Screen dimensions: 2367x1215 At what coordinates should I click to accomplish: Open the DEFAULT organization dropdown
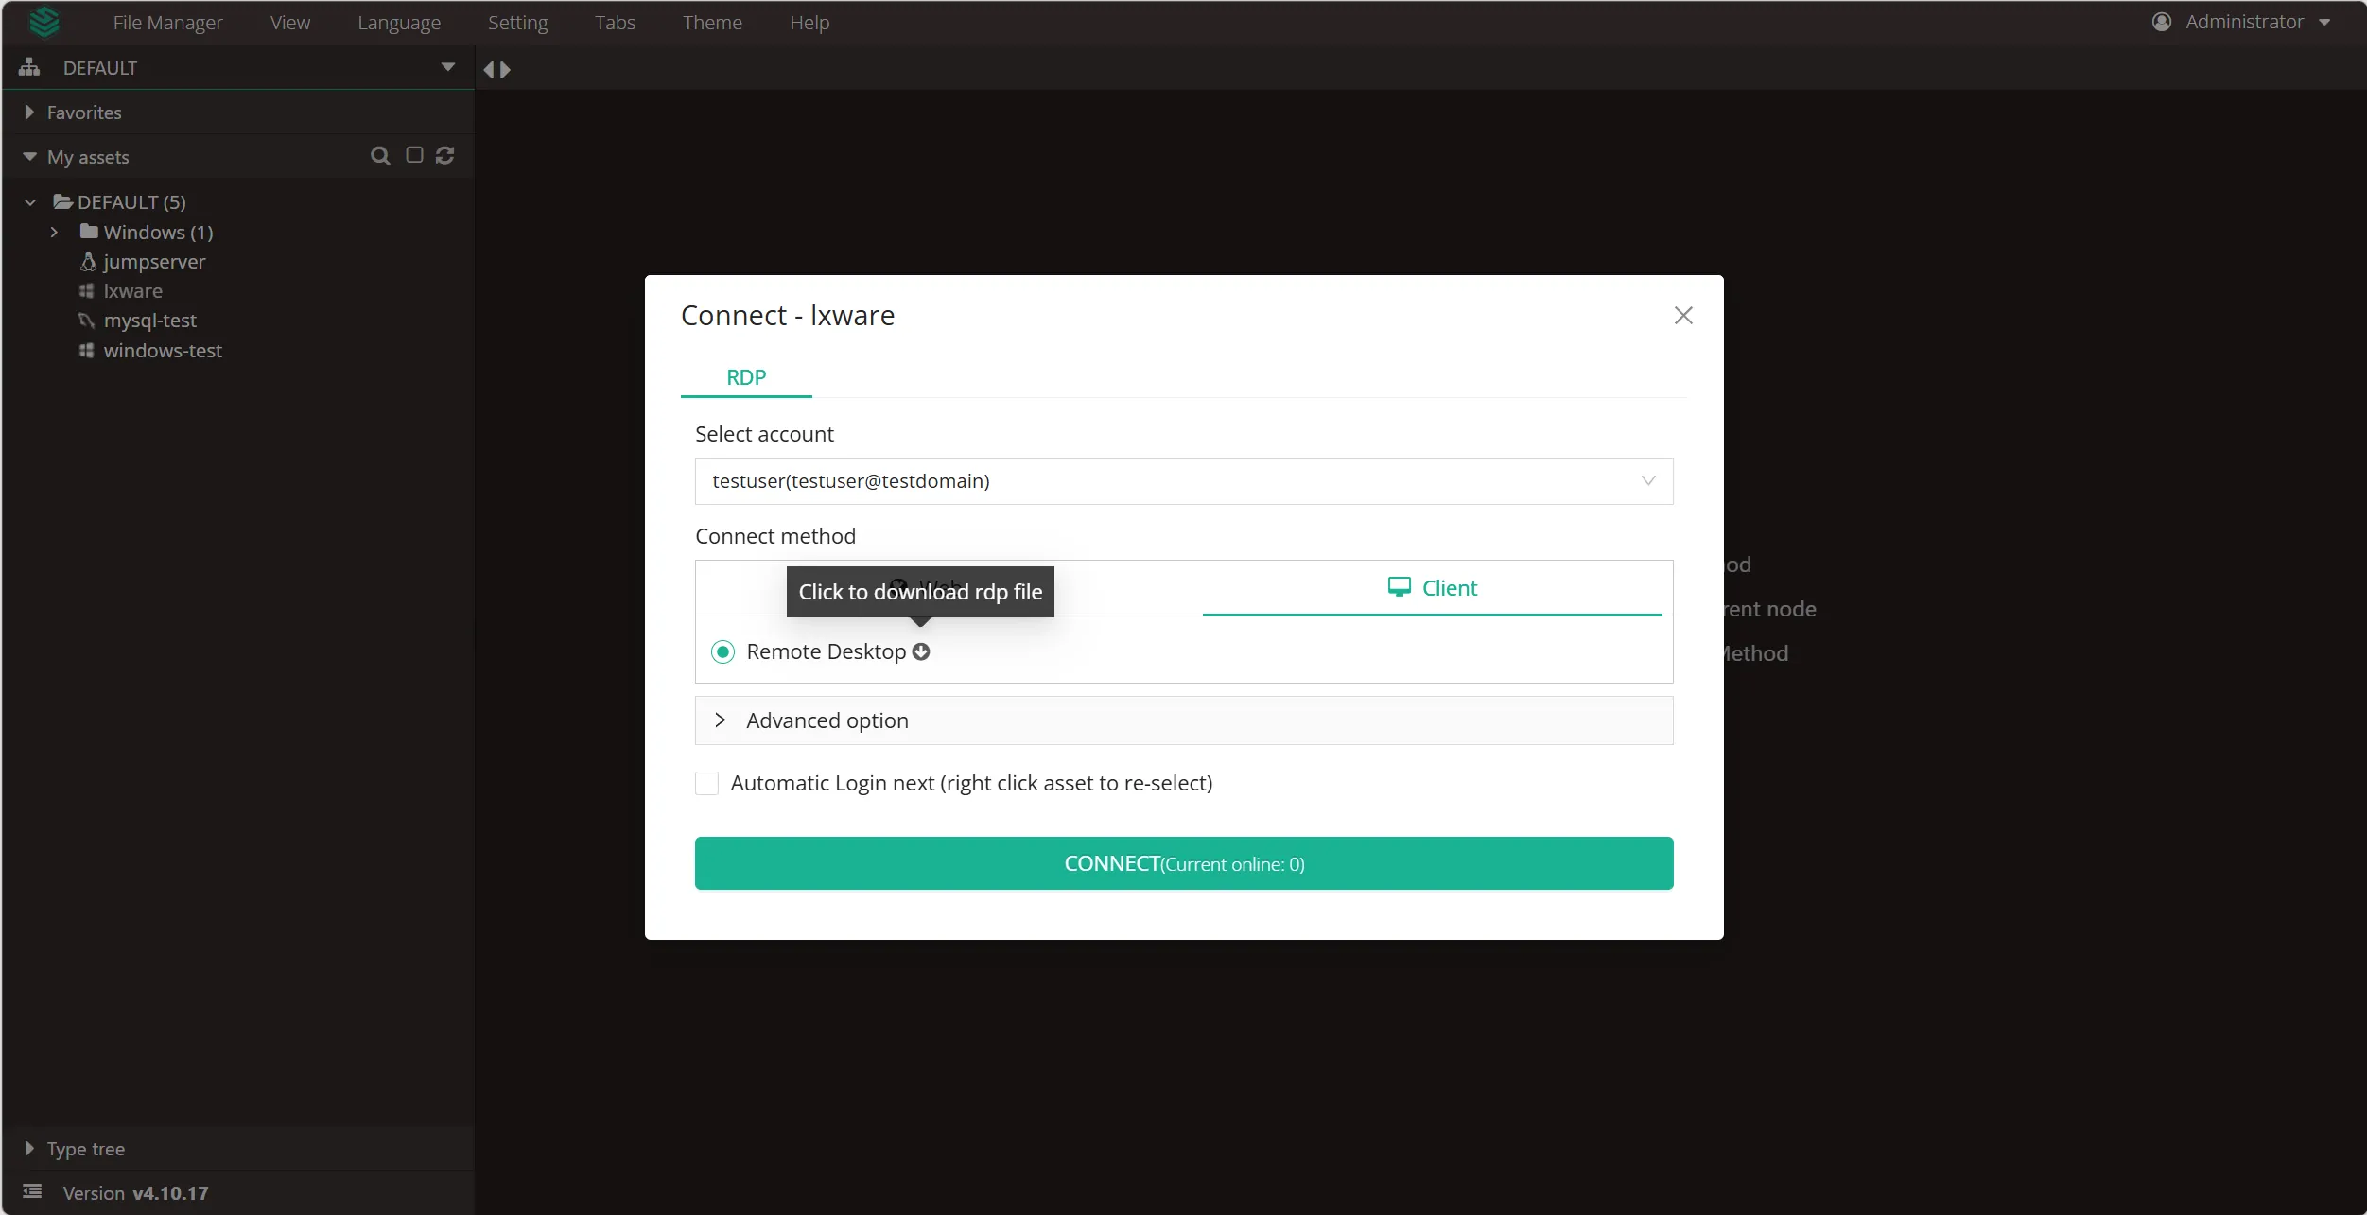click(x=448, y=67)
